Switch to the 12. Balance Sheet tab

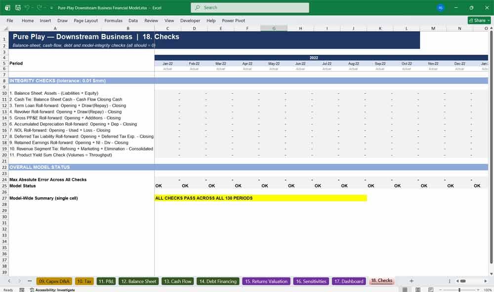point(139,281)
